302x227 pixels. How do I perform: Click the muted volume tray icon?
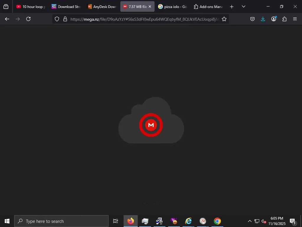pyautogui.click(x=264, y=221)
